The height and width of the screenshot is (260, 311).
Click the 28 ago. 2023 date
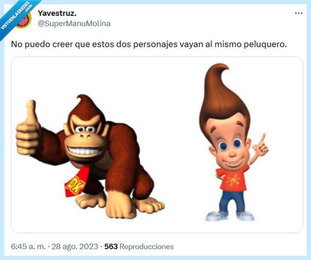(75, 247)
